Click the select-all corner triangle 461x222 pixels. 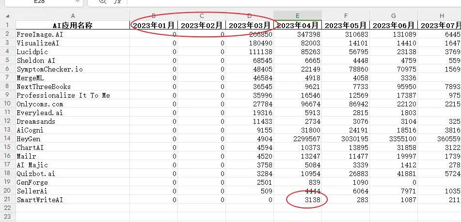(x=8, y=16)
